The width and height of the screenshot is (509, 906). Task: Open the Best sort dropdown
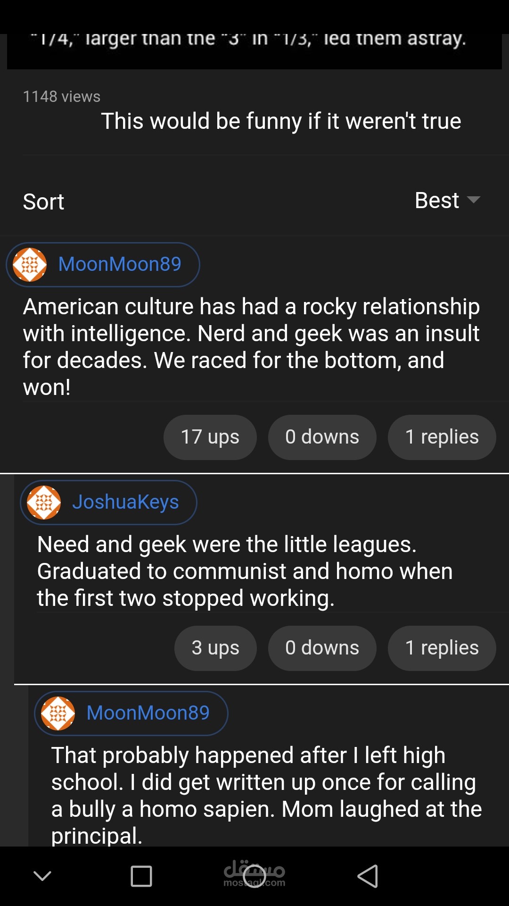coord(437,201)
